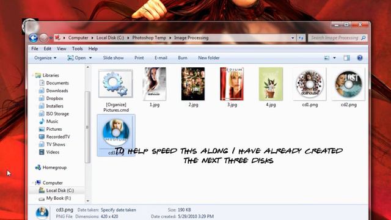
Task: Toggle the preview pane icon
Action: click(x=346, y=58)
